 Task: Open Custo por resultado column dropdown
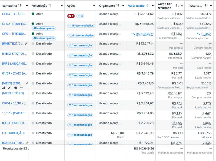coord(182,6)
